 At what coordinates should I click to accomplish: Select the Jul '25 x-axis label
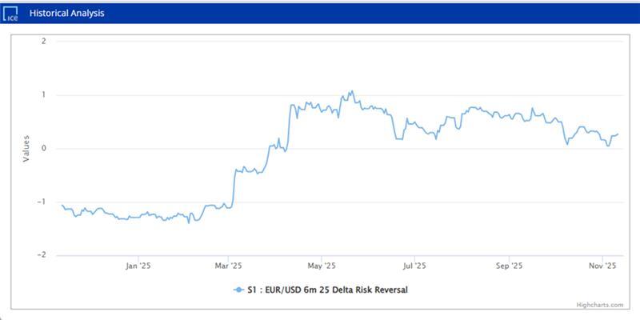(x=414, y=266)
